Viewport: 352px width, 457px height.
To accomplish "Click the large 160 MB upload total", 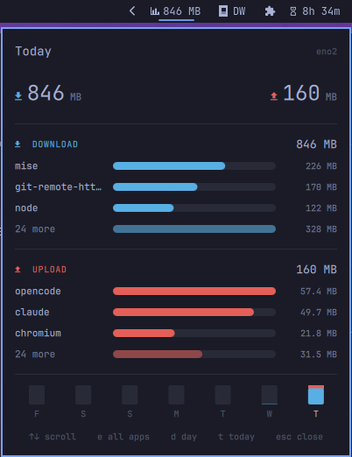I will pos(310,93).
